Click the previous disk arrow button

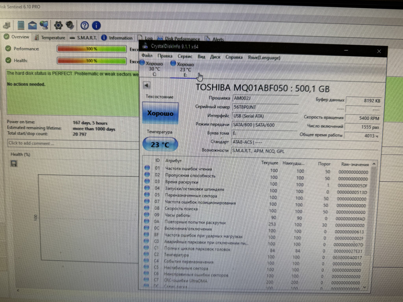tap(146, 85)
